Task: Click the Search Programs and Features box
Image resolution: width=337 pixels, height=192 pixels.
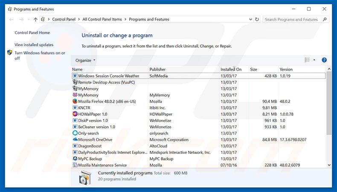Action: (x=293, y=19)
